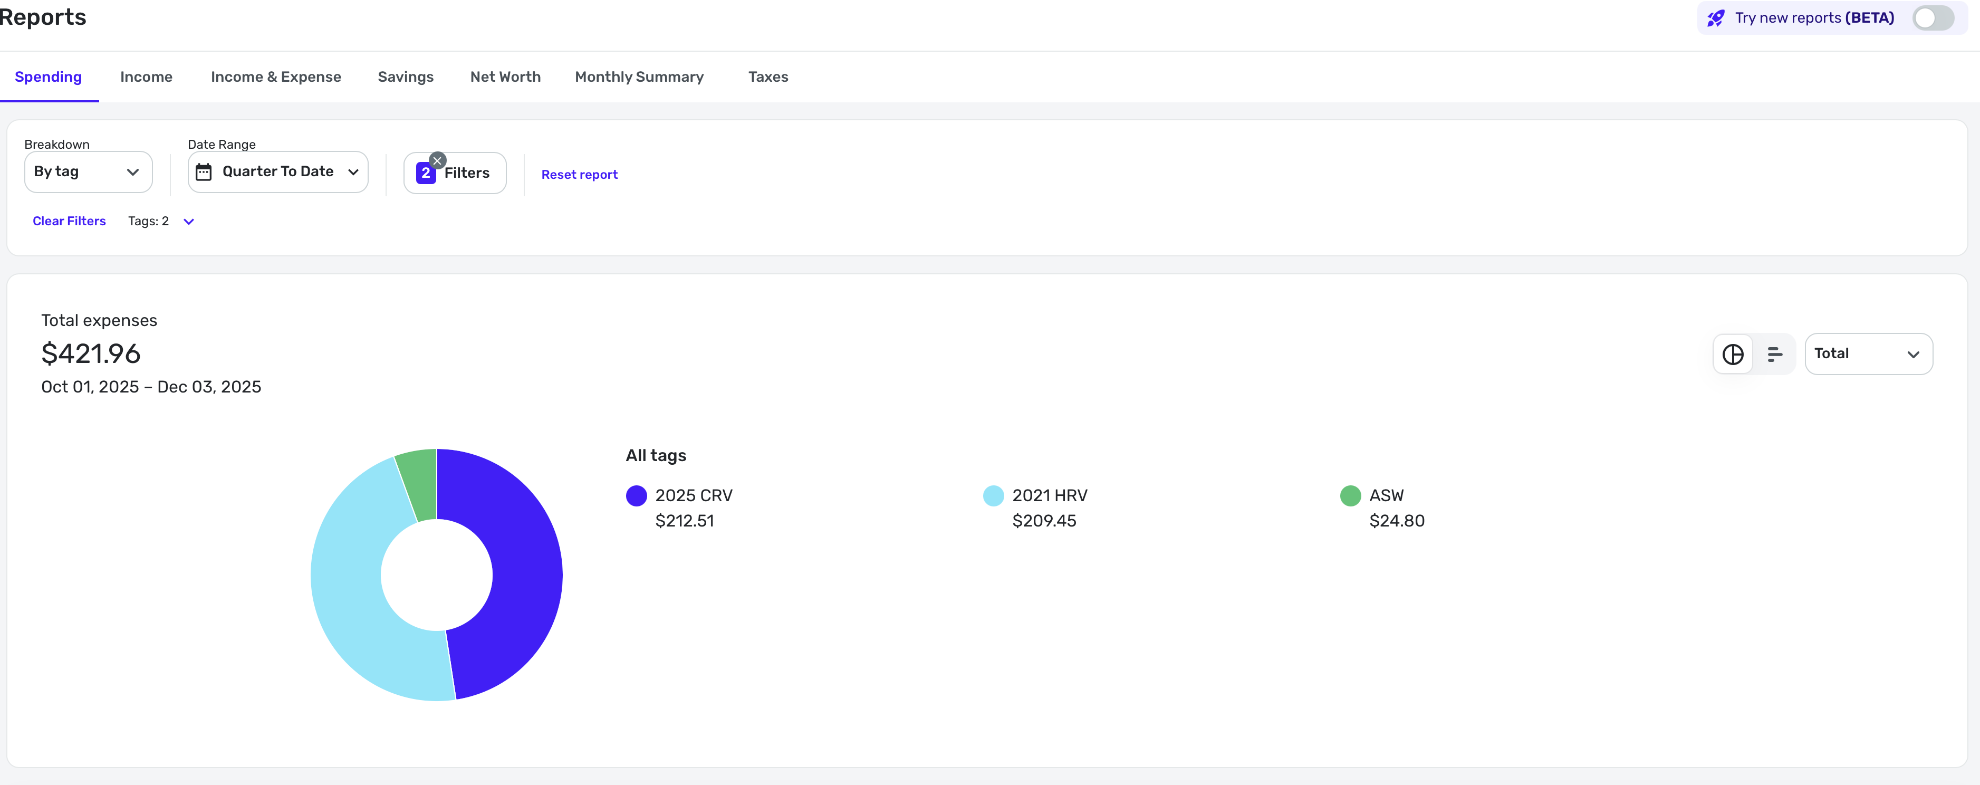
Task: Click the 2025 CRV purple legend dot
Action: [637, 496]
